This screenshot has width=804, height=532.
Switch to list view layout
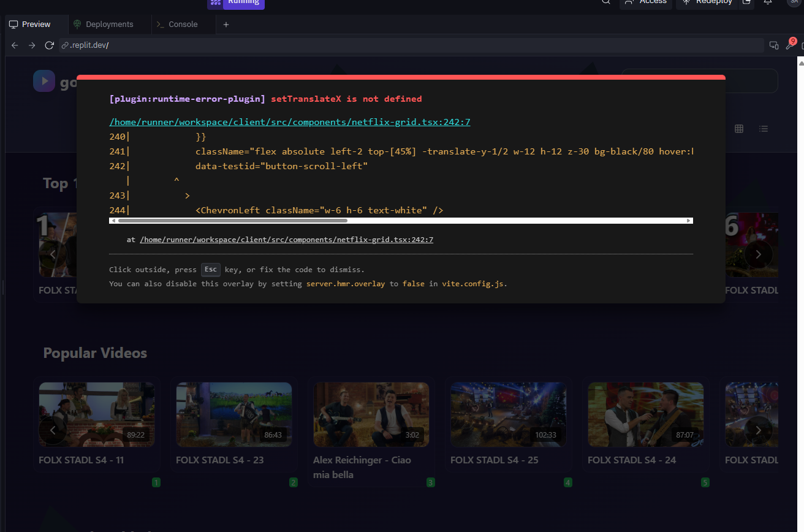point(764,129)
